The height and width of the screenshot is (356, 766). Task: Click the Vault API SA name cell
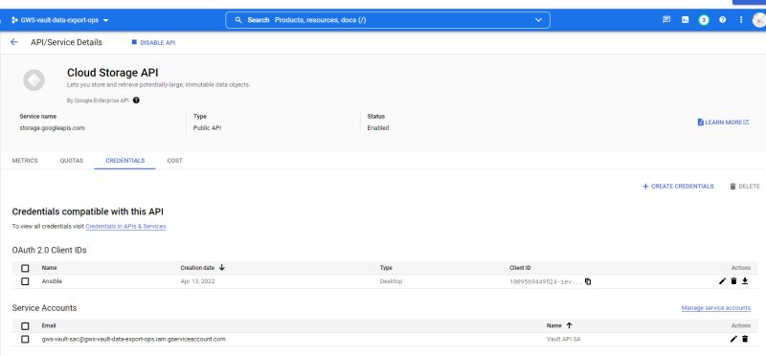pyautogui.click(x=564, y=339)
